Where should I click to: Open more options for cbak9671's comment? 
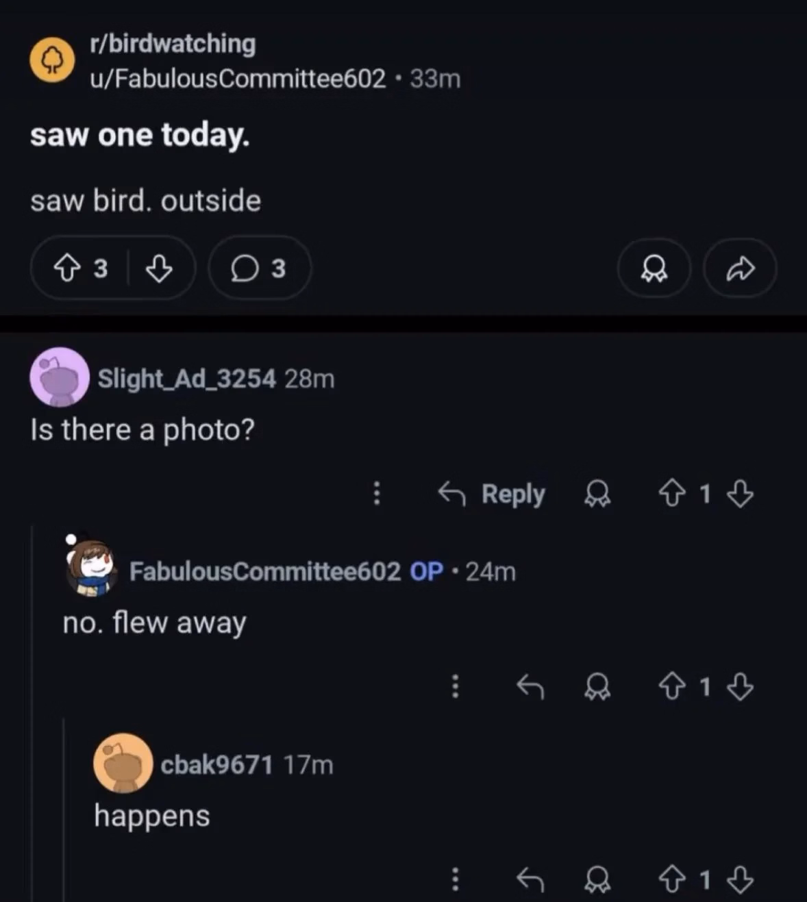coord(455,879)
